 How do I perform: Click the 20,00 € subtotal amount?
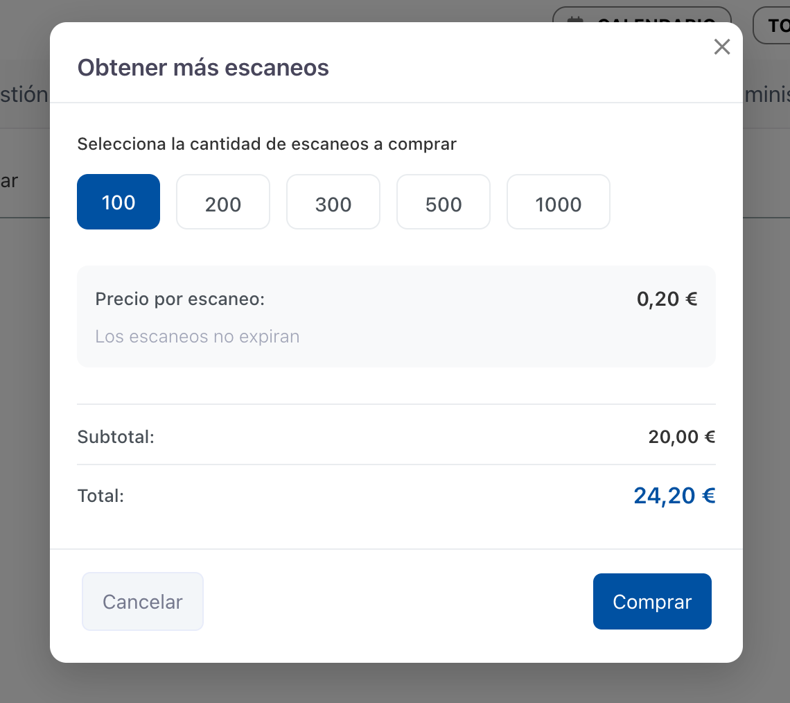point(681,437)
